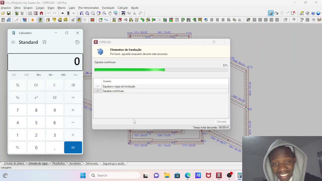Collapse Sapatas e vigas de fundação row
Image resolution: width=322 pixels, height=181 pixels.
(98, 86)
